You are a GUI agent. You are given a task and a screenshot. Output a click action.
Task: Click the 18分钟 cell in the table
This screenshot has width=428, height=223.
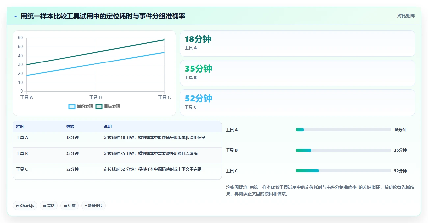click(x=72, y=138)
